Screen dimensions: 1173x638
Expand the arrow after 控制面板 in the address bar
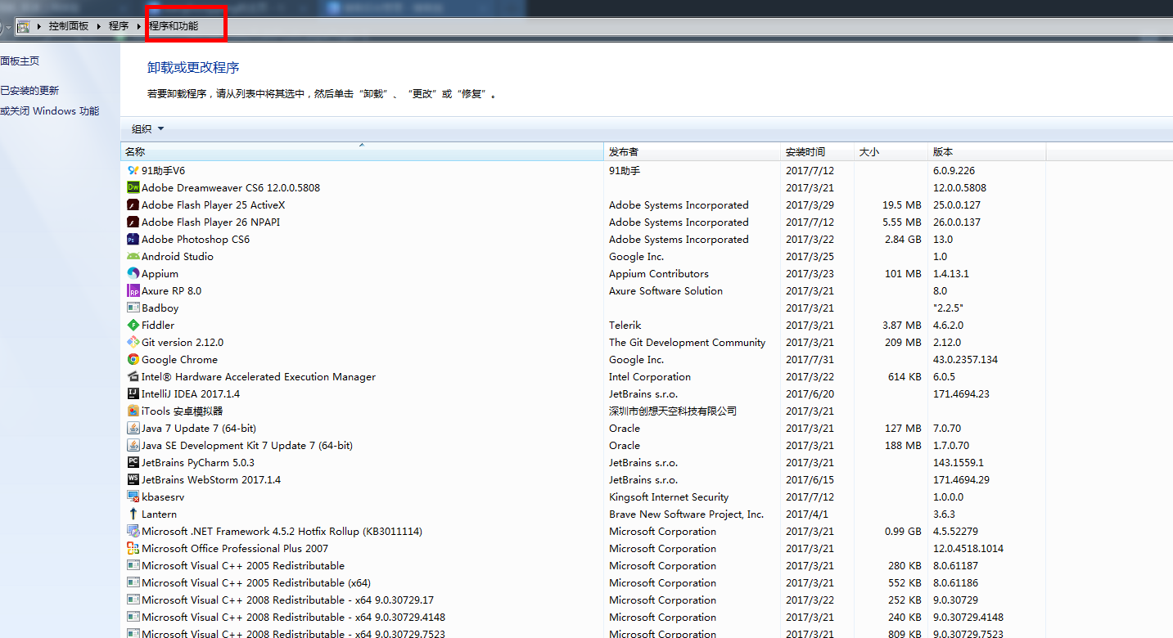99,26
